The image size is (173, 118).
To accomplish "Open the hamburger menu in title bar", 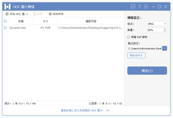I will [146, 6].
